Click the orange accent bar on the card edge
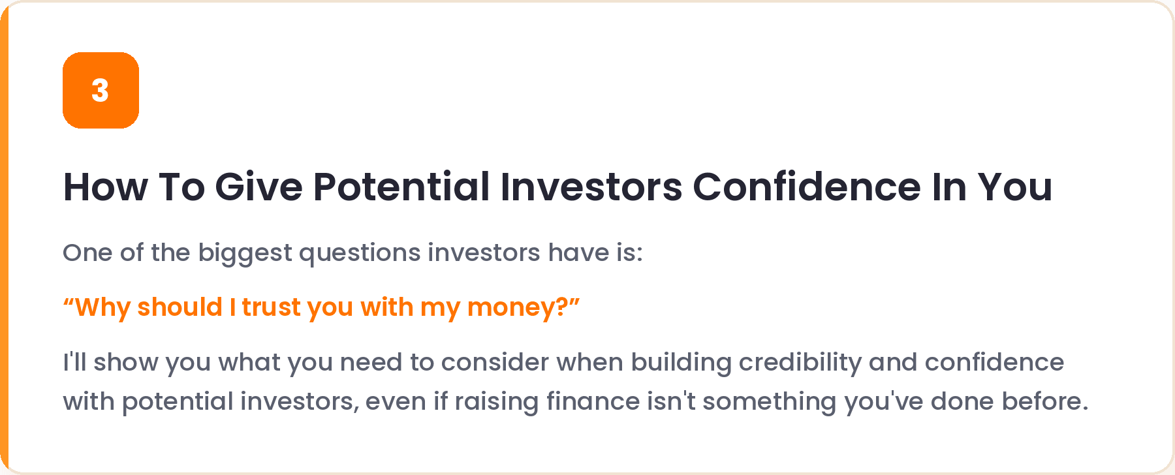This screenshot has height=475, width=1175. click(4, 237)
